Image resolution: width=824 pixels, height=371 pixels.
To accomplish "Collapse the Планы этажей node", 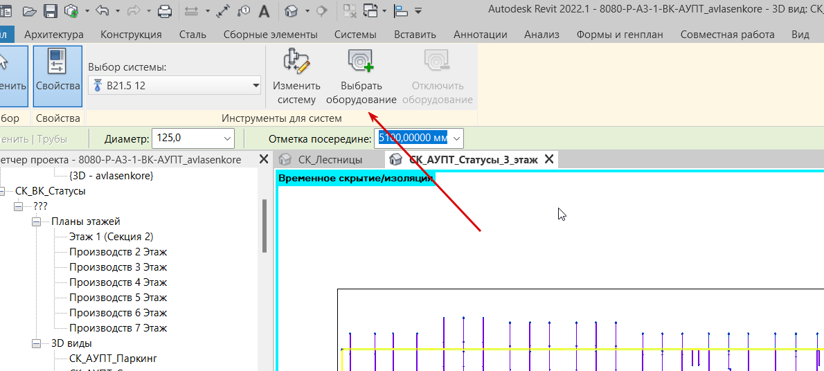I will 36,221.
